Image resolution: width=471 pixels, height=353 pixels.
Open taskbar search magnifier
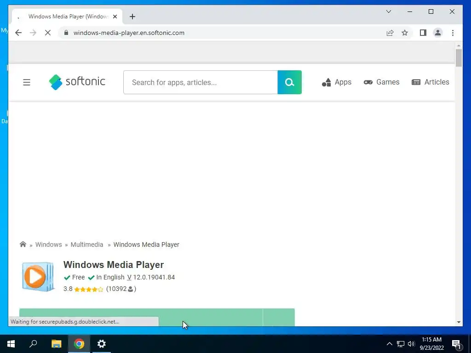(33, 344)
